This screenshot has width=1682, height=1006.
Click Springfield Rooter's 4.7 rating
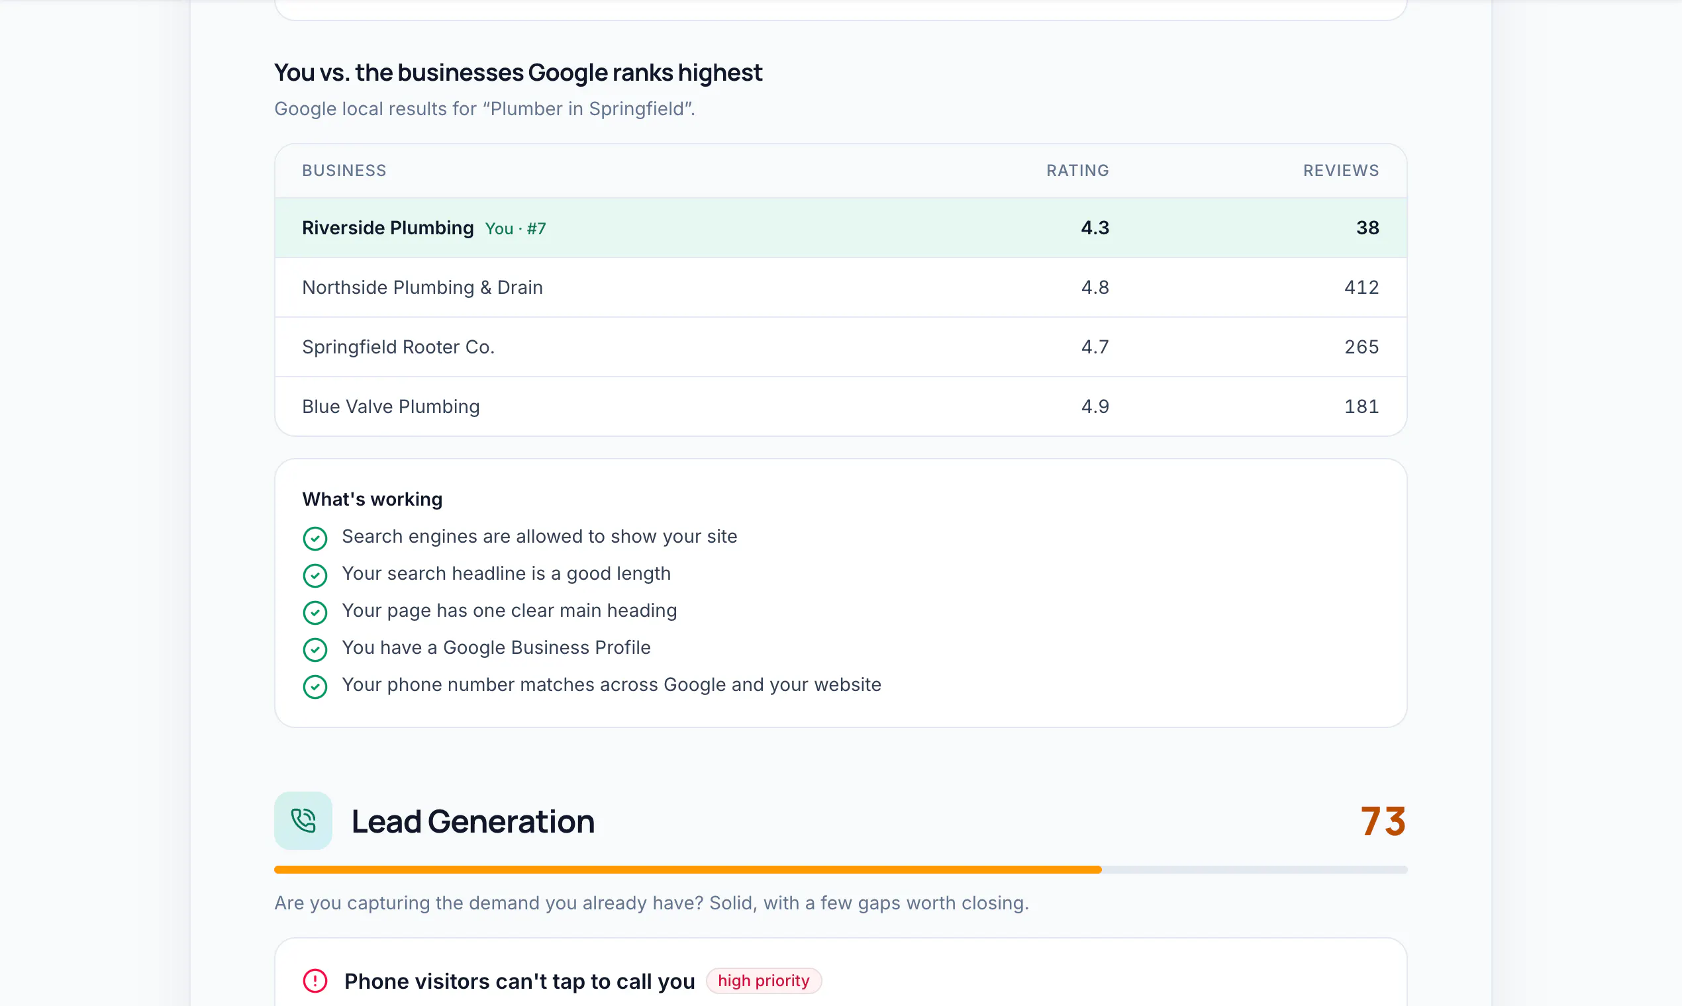1095,347
